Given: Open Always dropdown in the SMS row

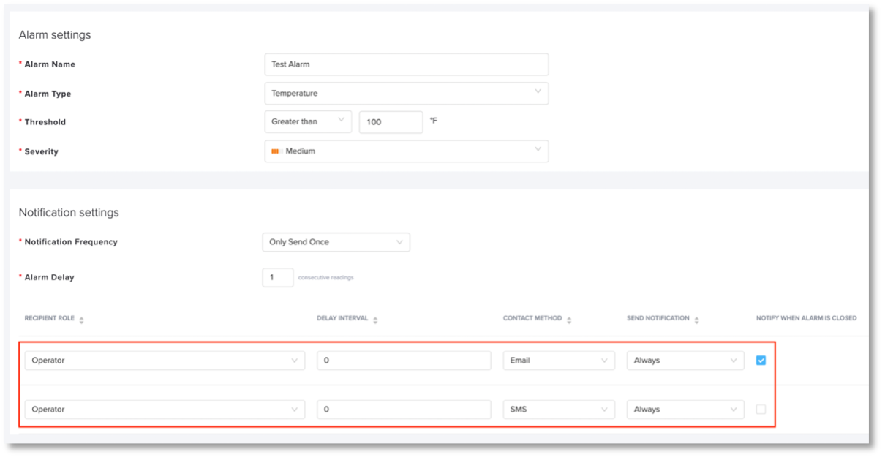Looking at the screenshot, I should (685, 410).
